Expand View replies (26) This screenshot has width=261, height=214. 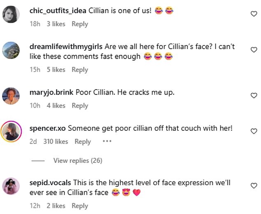click(x=77, y=160)
